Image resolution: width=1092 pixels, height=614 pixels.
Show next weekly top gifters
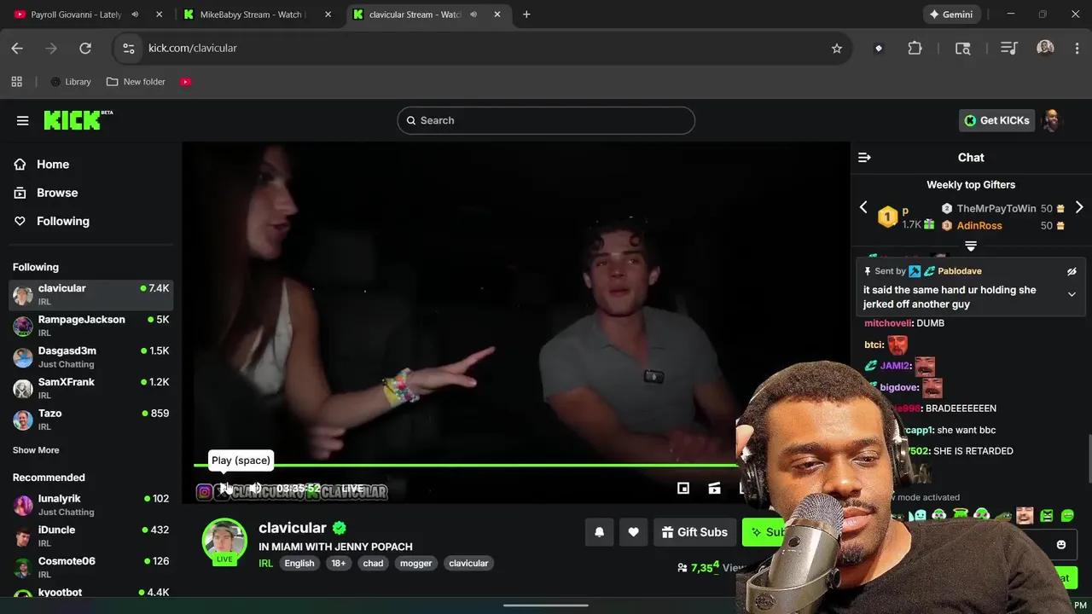click(1079, 207)
